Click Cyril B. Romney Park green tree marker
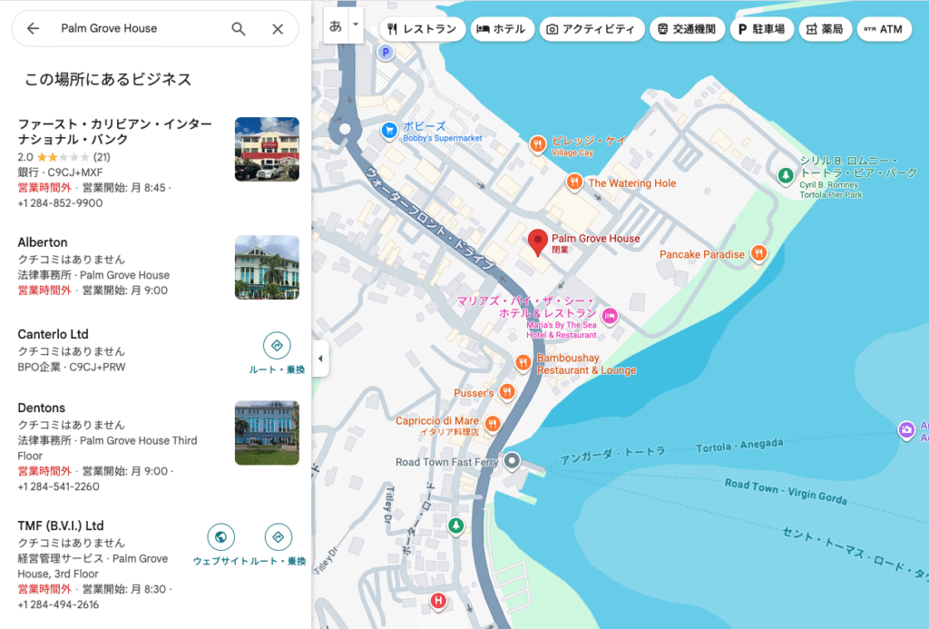Image resolution: width=929 pixels, height=629 pixels. point(784,175)
